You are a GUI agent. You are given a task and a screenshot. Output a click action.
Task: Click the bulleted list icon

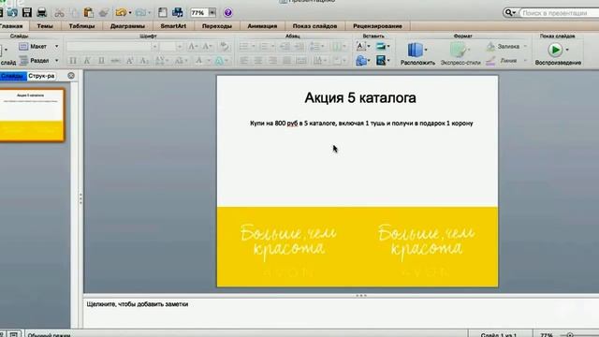243,47
